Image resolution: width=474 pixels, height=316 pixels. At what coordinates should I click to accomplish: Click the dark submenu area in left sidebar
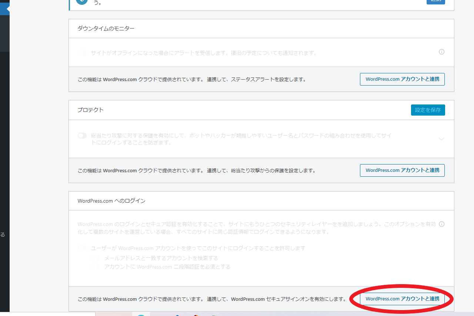[x=4, y=33]
